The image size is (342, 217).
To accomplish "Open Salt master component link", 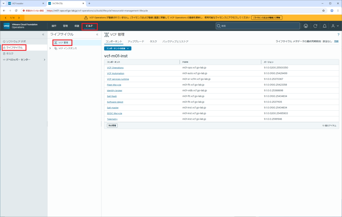I will [113, 108].
